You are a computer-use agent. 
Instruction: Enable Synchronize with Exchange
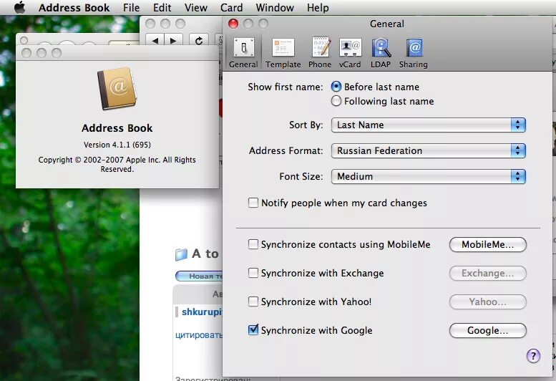[x=253, y=273]
